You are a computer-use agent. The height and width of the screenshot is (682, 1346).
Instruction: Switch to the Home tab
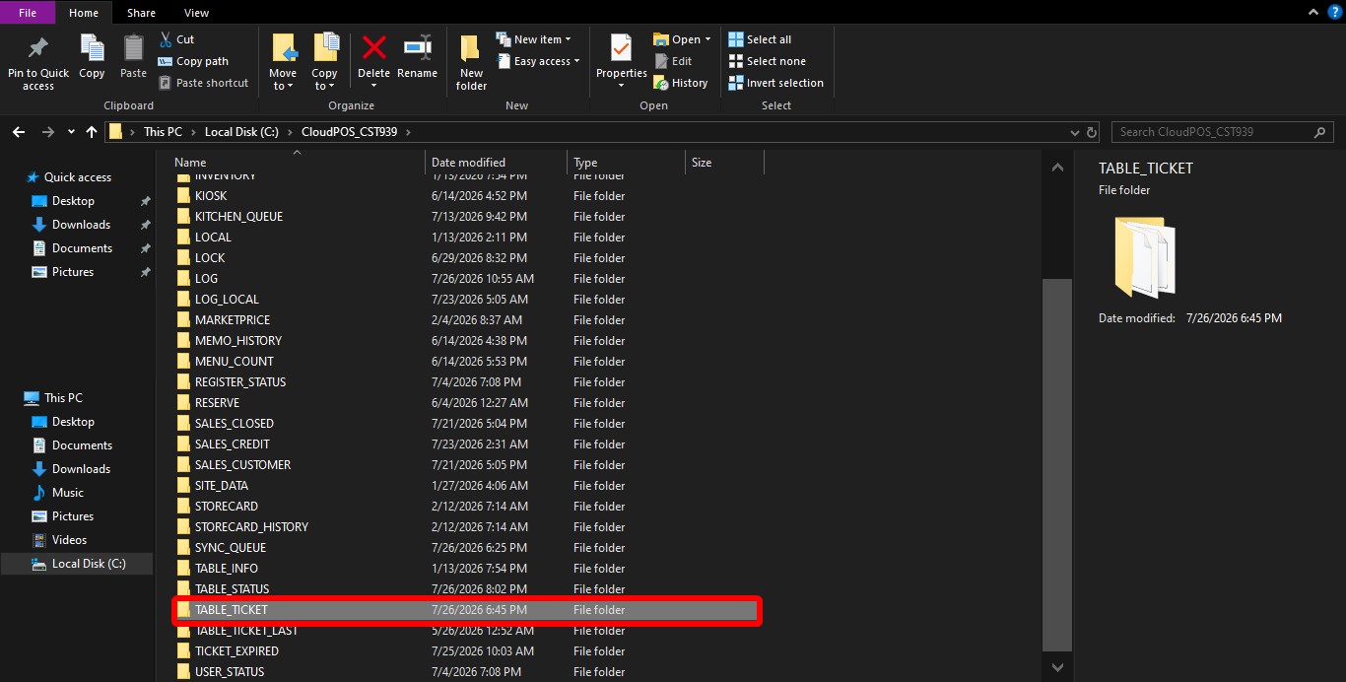[84, 13]
